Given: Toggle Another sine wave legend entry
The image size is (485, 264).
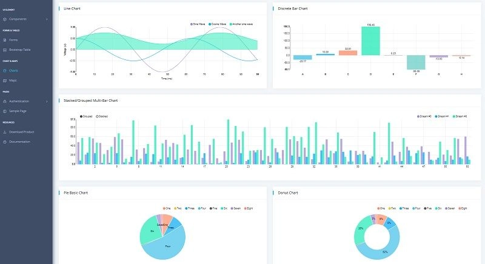Looking at the screenshot, I should [x=241, y=24].
